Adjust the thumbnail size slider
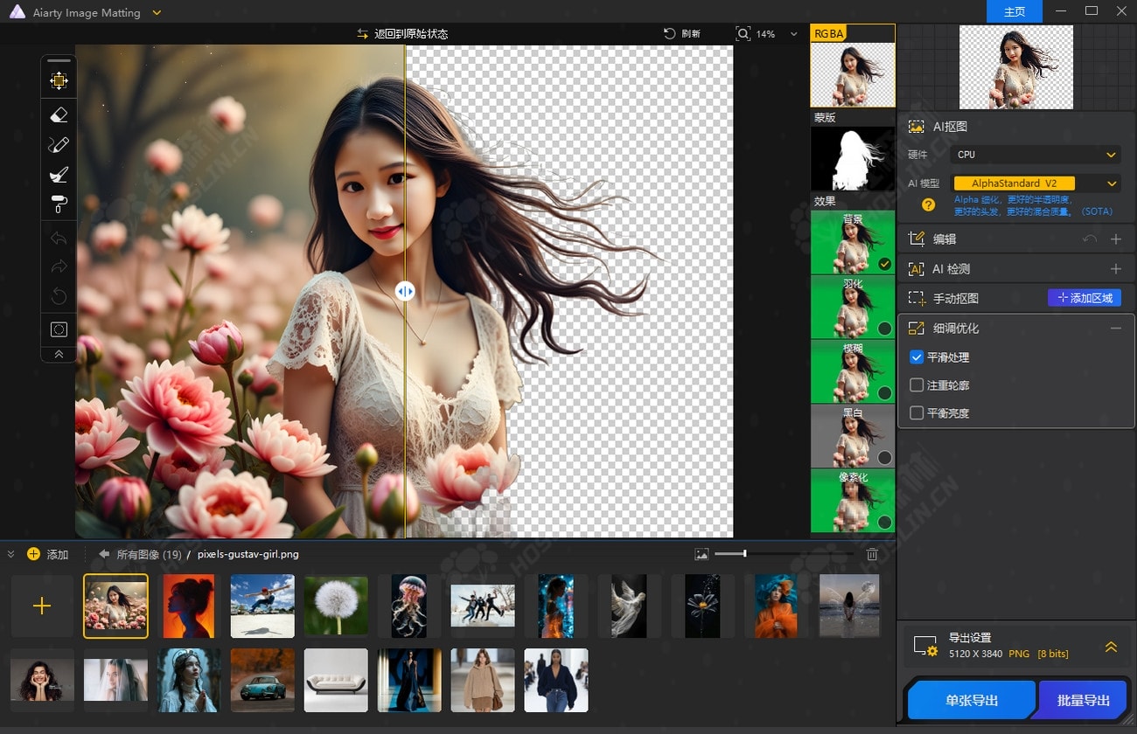 click(x=744, y=554)
